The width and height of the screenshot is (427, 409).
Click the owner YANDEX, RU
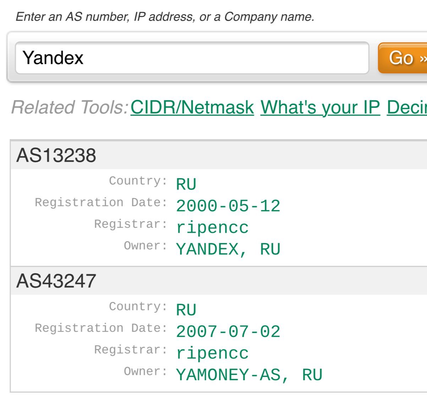228,249
